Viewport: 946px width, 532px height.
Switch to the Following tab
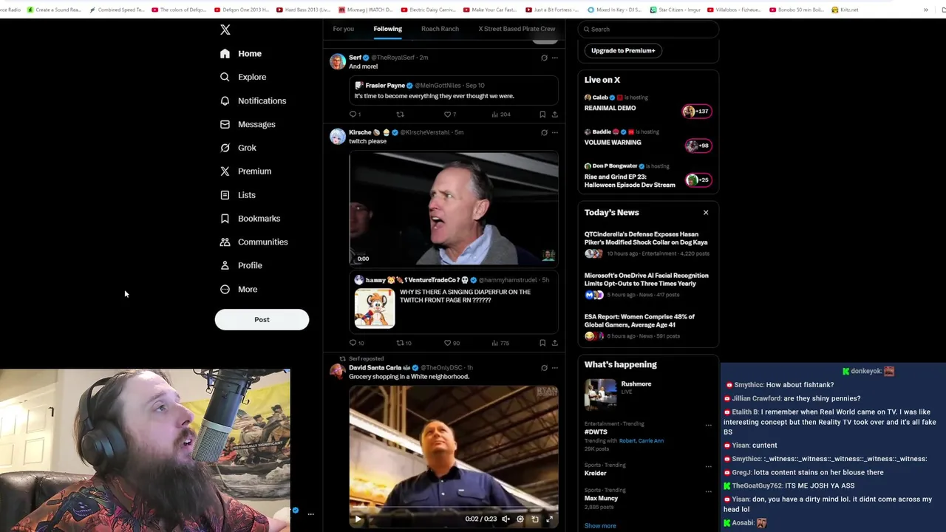(387, 29)
